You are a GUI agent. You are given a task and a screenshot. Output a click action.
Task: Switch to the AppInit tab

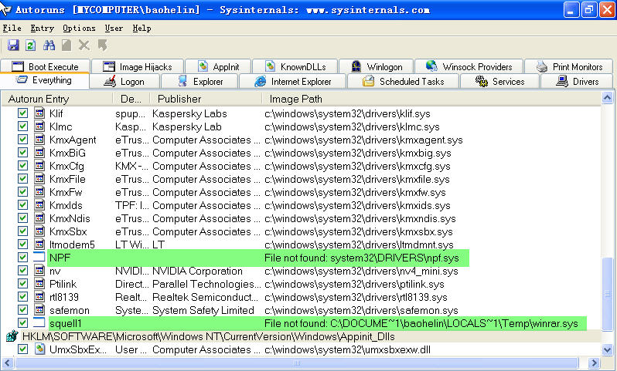218,66
